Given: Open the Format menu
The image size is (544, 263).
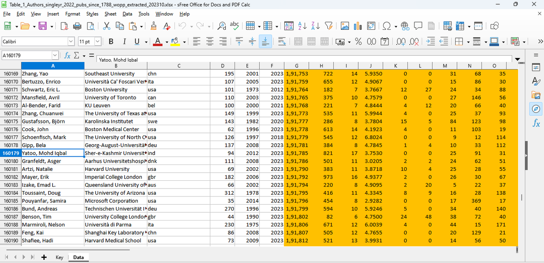Looking at the screenshot, I should pos(73,14).
